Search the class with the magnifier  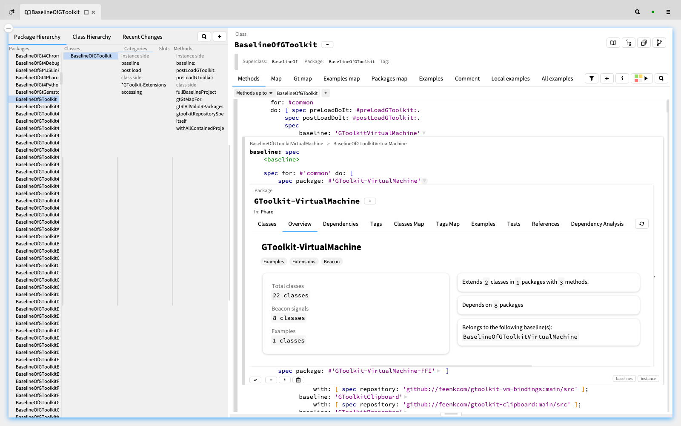point(661,78)
